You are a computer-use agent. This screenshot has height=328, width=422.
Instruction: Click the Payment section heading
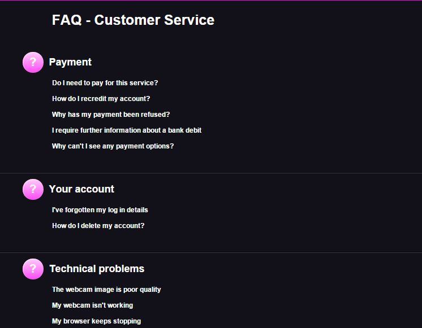tap(70, 62)
